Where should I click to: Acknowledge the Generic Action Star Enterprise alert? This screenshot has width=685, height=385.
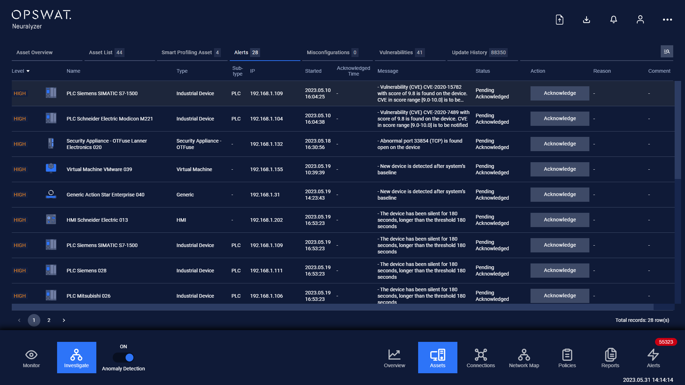coord(560,194)
